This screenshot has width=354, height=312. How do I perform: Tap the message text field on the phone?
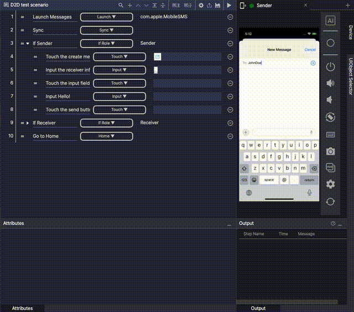[283, 133]
